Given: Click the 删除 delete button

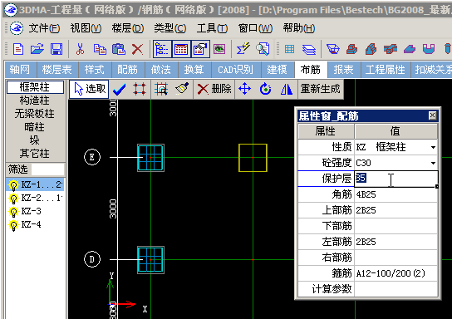Looking at the screenshot, I should tap(214, 89).
